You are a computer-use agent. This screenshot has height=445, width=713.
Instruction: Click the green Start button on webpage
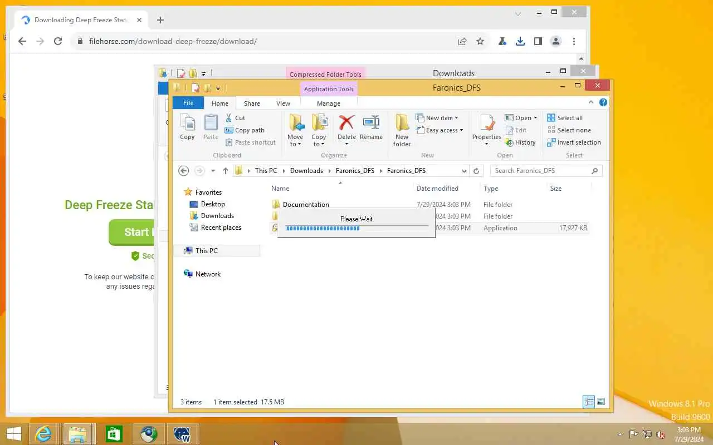131,232
